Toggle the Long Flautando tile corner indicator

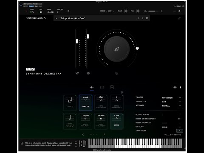pyautogui.click(x=107, y=96)
